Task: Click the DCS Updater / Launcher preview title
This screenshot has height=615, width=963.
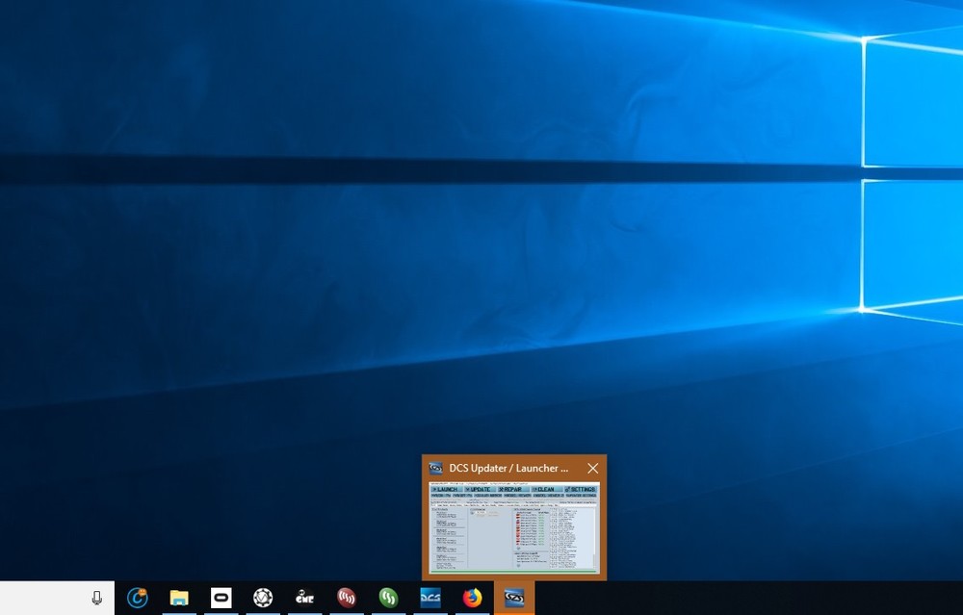Action: click(508, 469)
